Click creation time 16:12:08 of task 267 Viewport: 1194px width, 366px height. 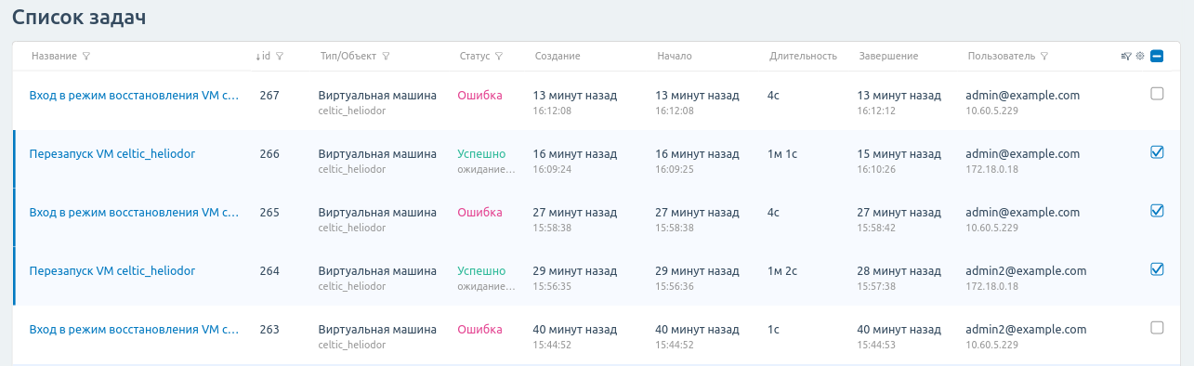tap(552, 111)
